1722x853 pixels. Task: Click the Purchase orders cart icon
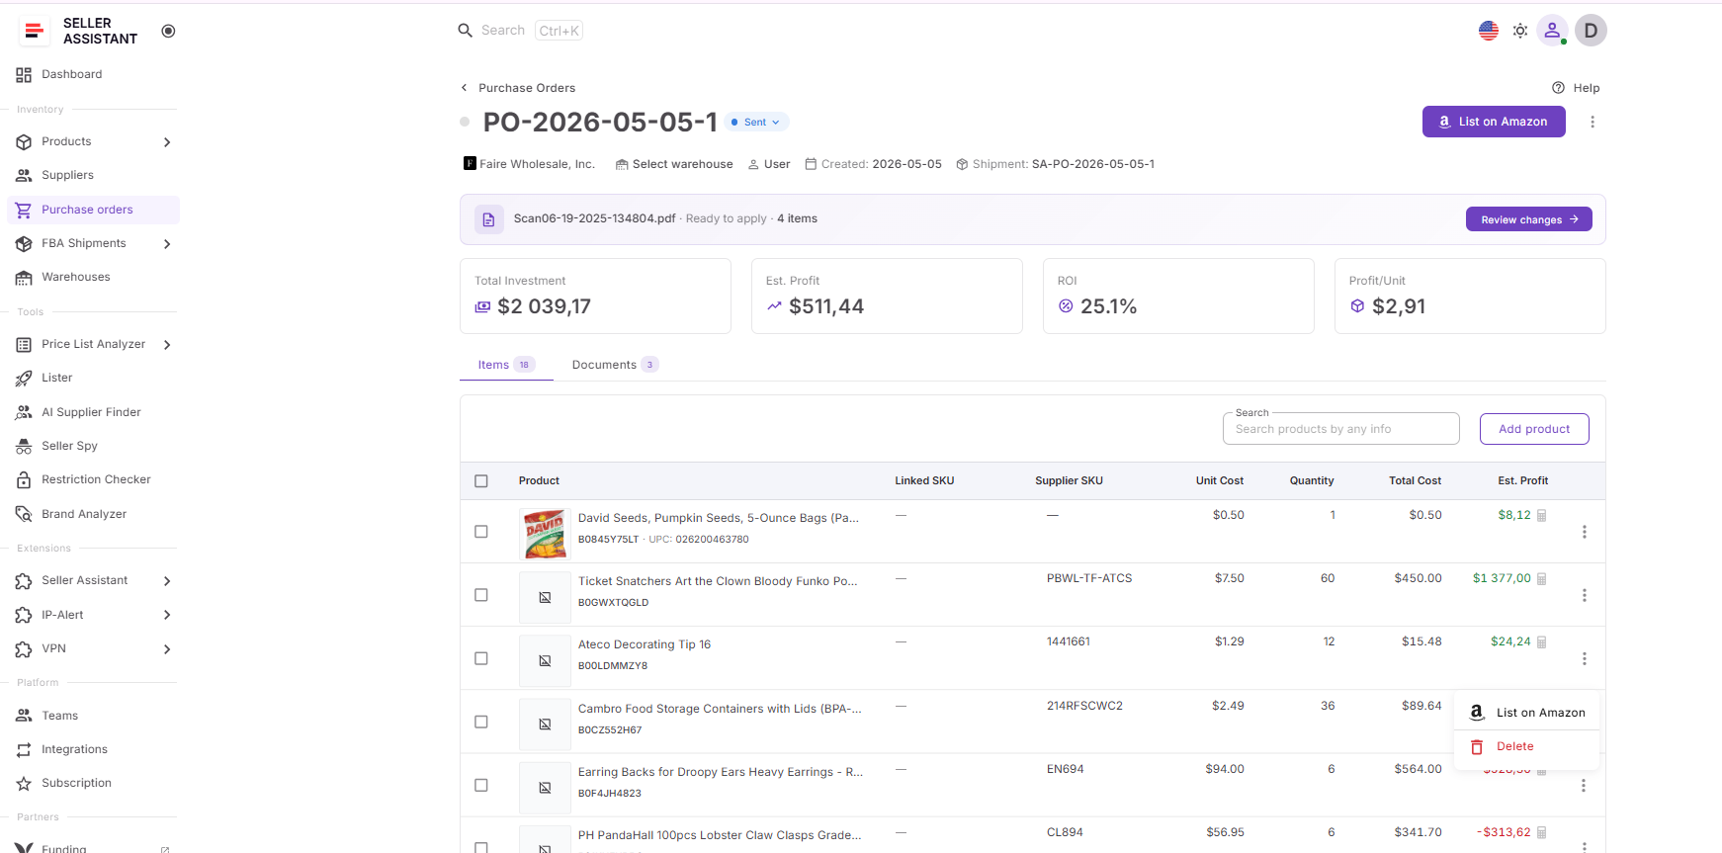[24, 210]
